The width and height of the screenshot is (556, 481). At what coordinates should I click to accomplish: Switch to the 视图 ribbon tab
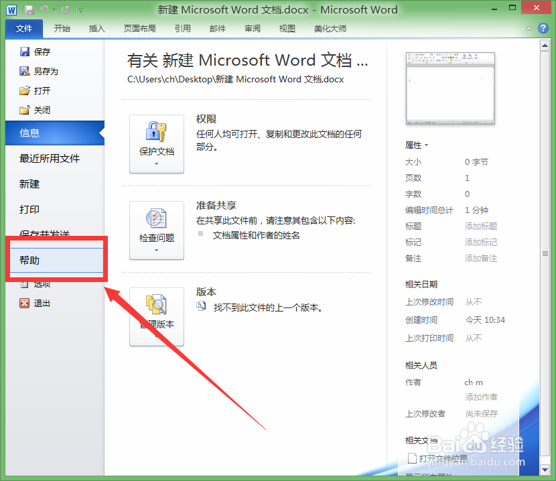tap(287, 29)
